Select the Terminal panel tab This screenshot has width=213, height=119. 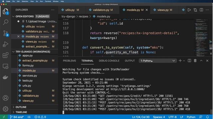[87, 61]
